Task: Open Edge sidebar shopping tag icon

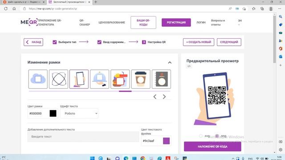Action: pyautogui.click(x=281, y=25)
